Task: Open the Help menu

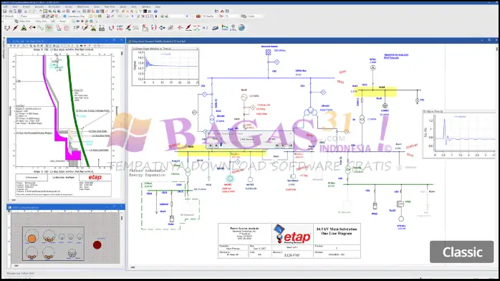Action: click(158, 6)
